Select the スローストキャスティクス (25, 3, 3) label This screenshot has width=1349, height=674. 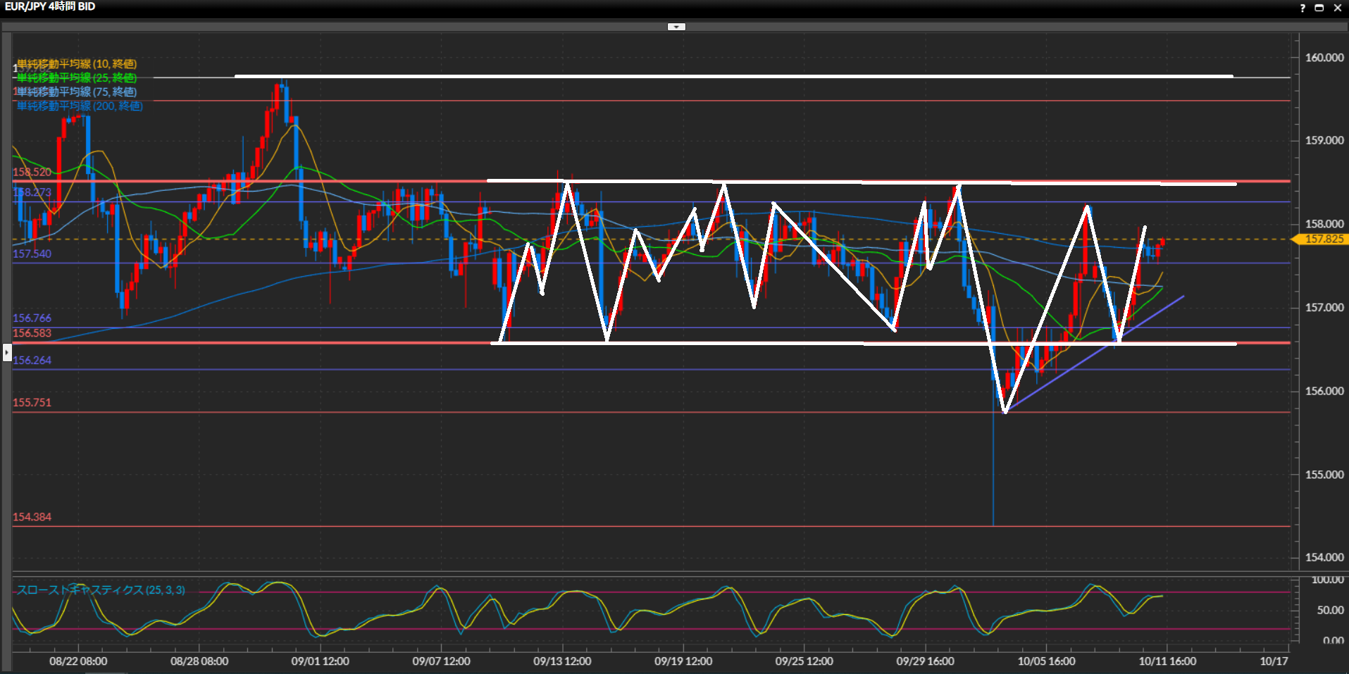[x=101, y=590]
